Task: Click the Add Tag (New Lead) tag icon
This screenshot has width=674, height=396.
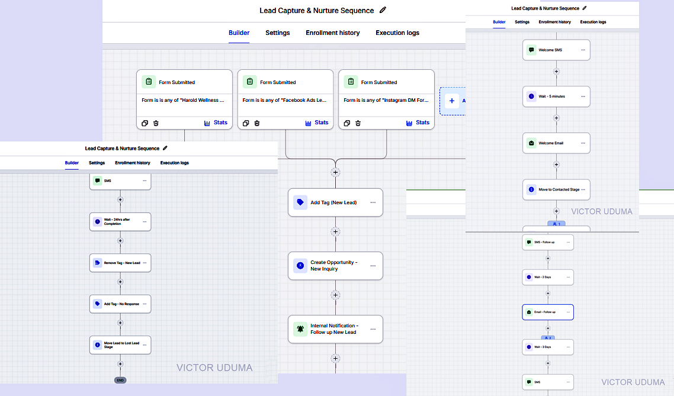Action: 300,202
